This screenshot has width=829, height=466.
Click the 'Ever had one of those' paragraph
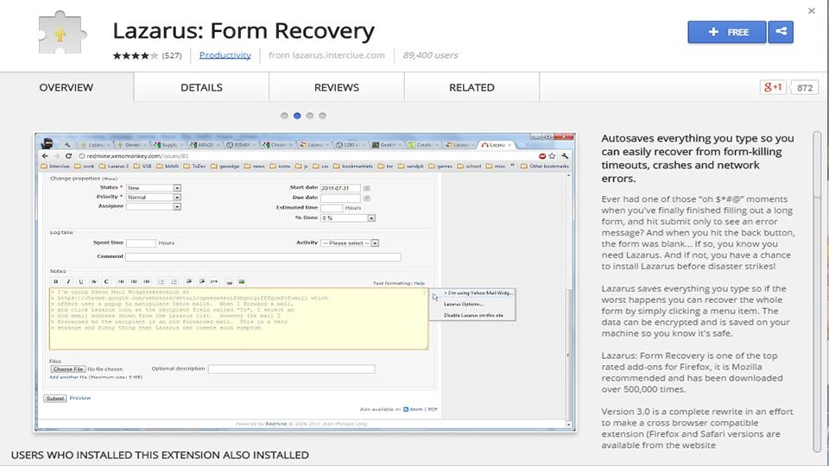[x=698, y=232]
